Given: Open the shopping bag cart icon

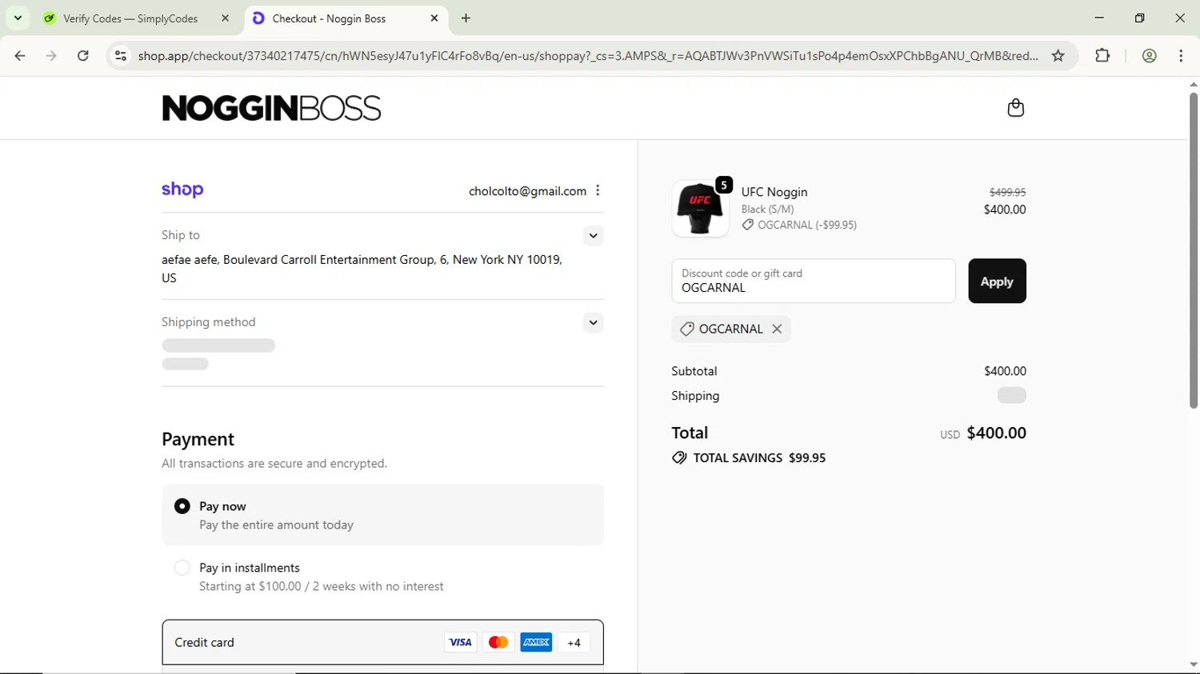Looking at the screenshot, I should pyautogui.click(x=1015, y=108).
